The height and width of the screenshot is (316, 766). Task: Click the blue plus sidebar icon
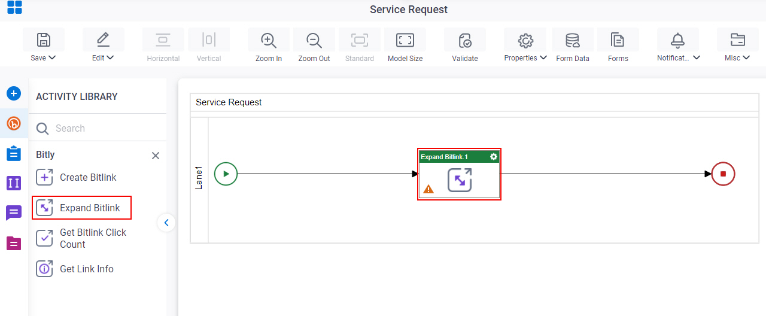point(14,93)
